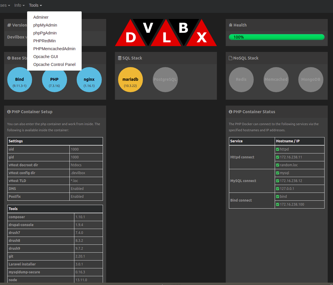
Task: Choose phpMyAdmin in the open menu
Action: click(x=45, y=25)
